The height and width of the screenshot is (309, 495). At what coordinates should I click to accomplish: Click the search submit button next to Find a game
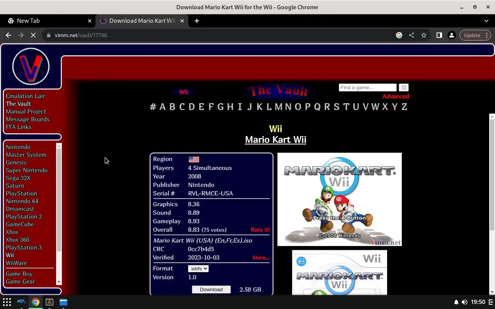click(x=403, y=88)
